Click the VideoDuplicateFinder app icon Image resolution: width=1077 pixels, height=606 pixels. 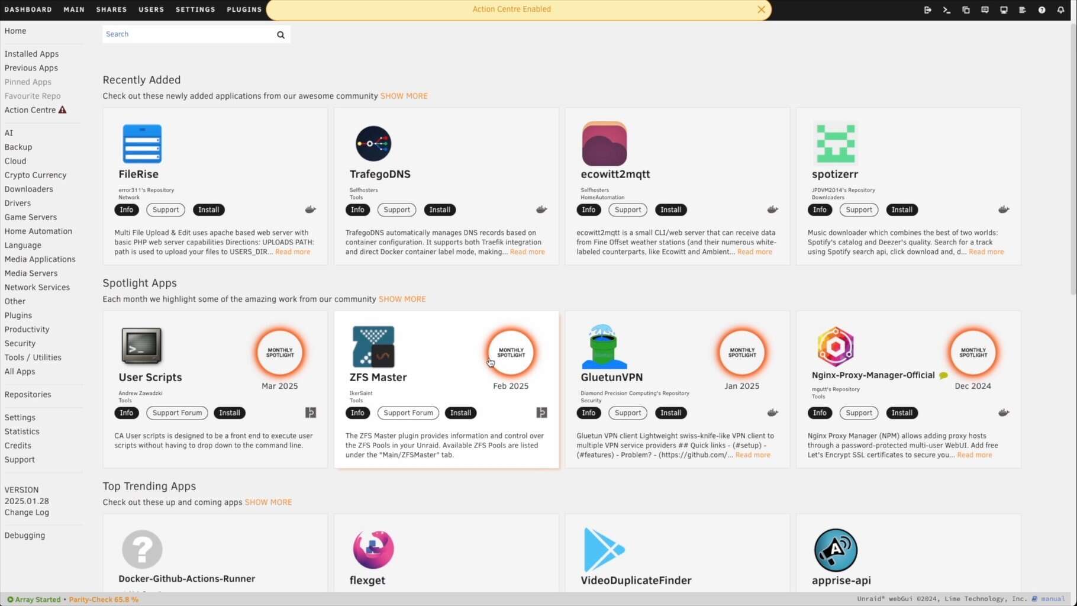pos(604,549)
